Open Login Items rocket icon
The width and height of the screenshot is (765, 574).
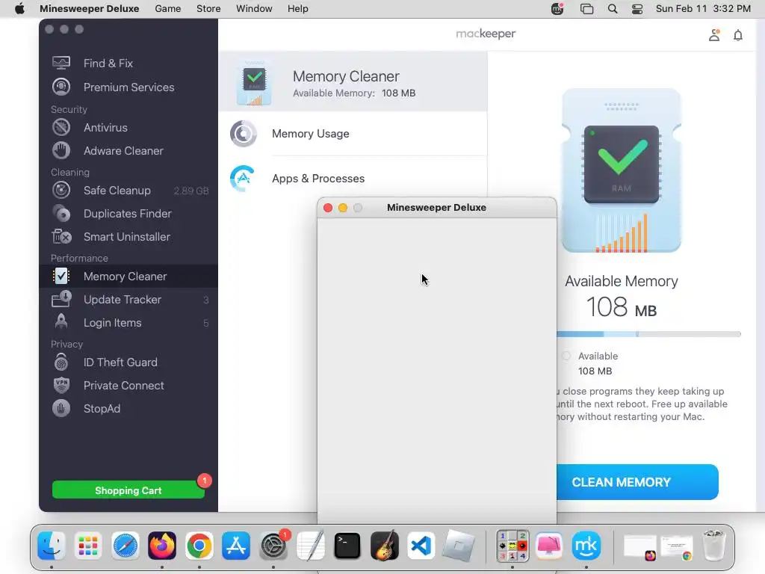click(61, 322)
